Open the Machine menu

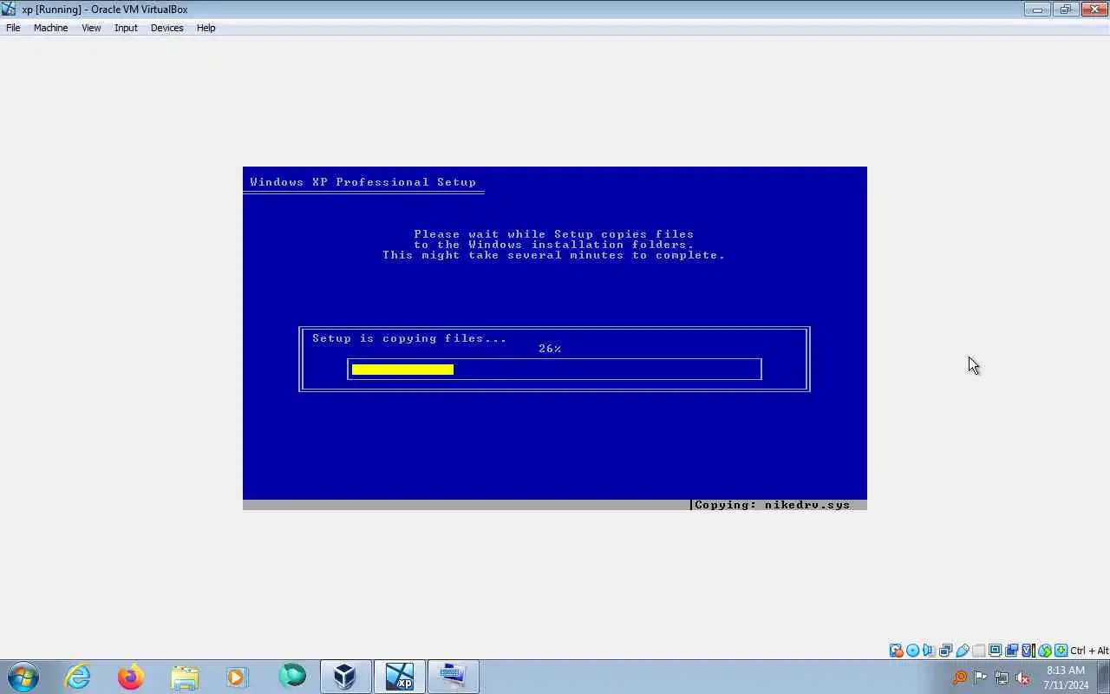(50, 28)
